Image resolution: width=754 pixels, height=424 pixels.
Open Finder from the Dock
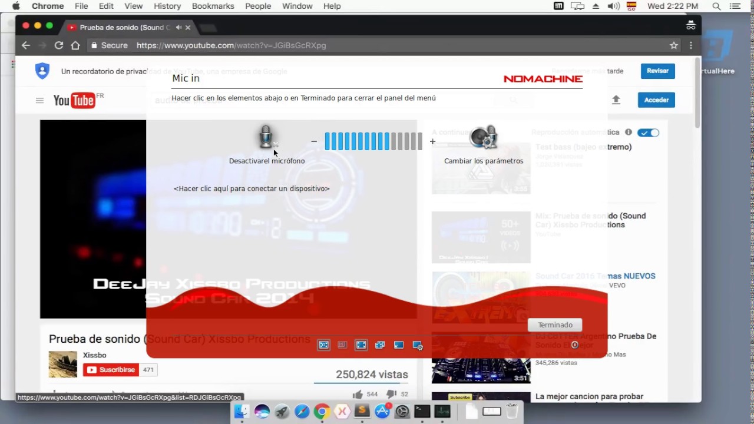tap(242, 412)
